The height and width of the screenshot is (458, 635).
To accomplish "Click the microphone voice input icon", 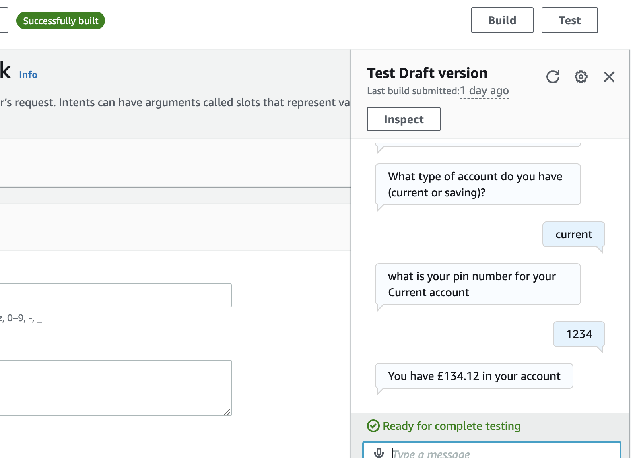I will pyautogui.click(x=379, y=453).
